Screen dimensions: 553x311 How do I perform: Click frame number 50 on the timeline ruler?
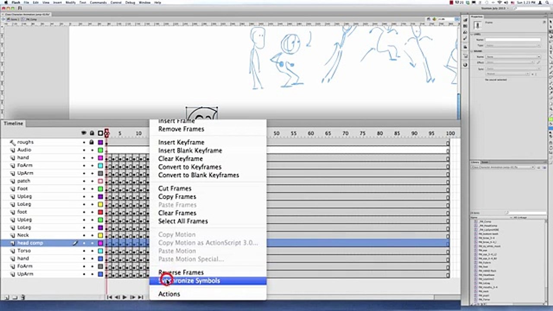click(276, 133)
